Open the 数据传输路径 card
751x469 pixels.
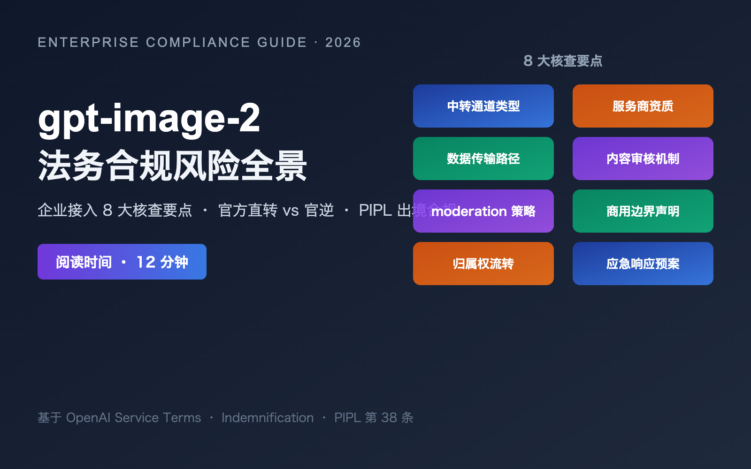(483, 159)
